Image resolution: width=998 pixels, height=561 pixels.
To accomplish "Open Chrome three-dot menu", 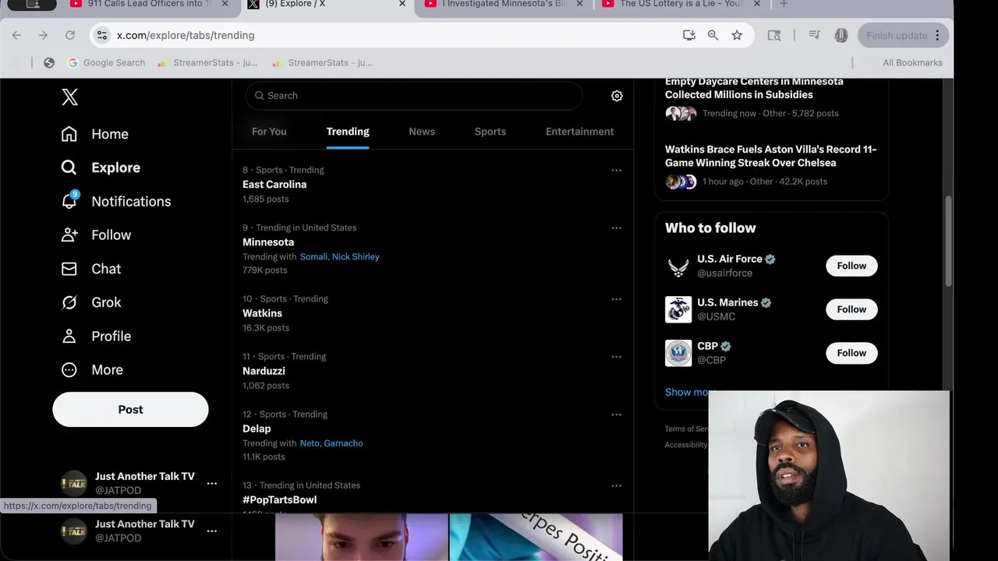I will coord(938,35).
